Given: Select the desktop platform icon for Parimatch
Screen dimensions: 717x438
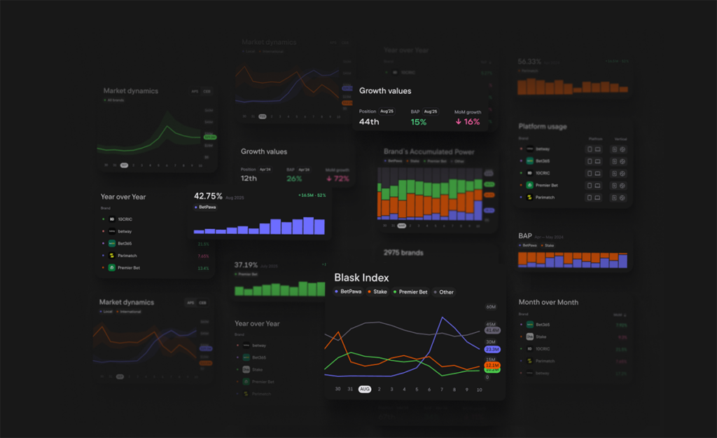Looking at the screenshot, I should point(598,198).
